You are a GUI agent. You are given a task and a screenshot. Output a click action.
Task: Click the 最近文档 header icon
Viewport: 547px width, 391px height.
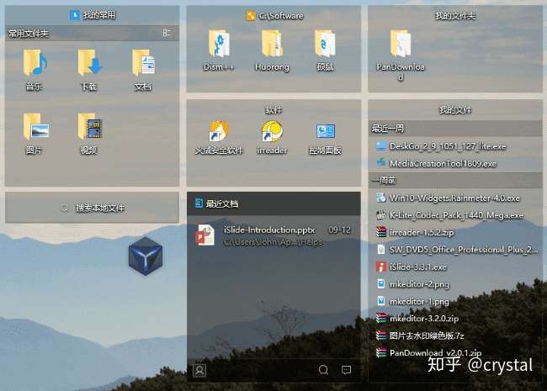[x=199, y=203]
